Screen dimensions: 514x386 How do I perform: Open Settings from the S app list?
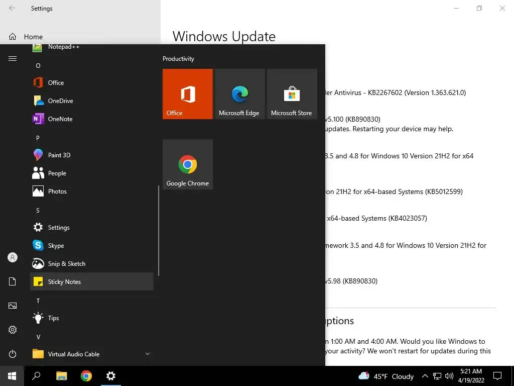(92, 228)
